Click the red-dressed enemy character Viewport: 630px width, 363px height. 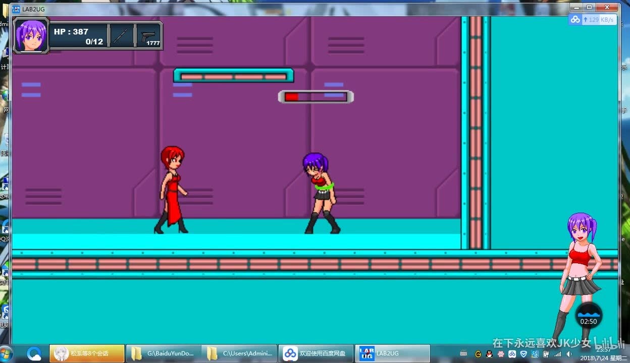pyautogui.click(x=172, y=190)
